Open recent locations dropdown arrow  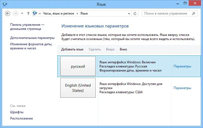pos(22,13)
